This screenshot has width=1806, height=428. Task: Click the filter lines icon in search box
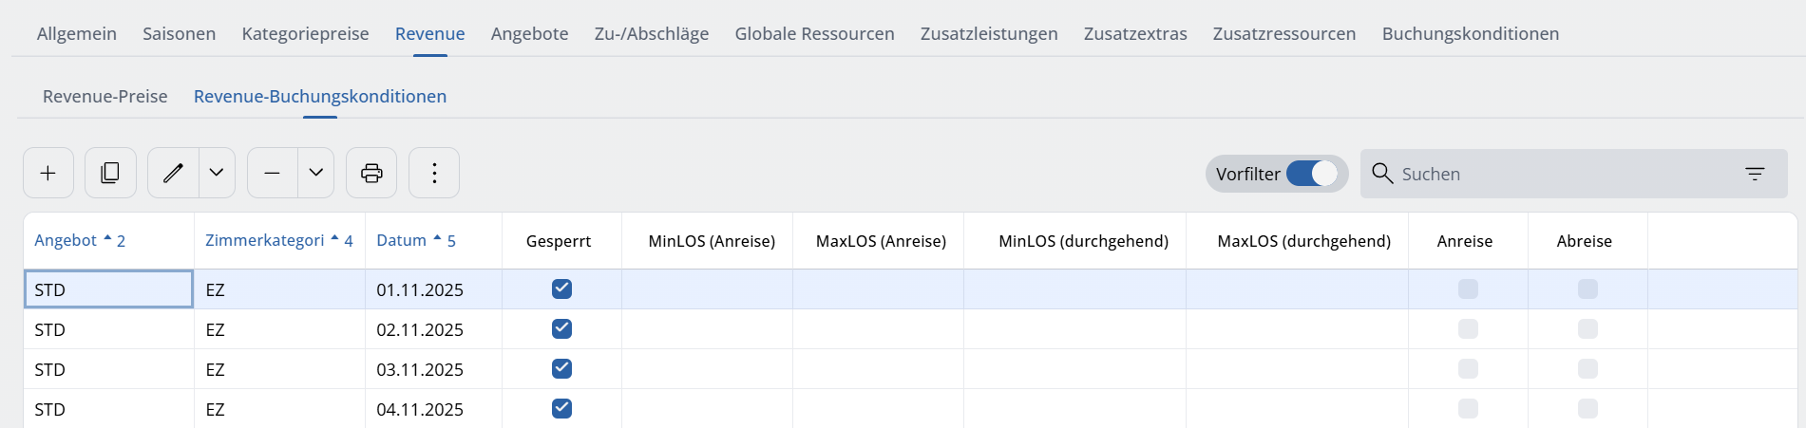pos(1754,174)
